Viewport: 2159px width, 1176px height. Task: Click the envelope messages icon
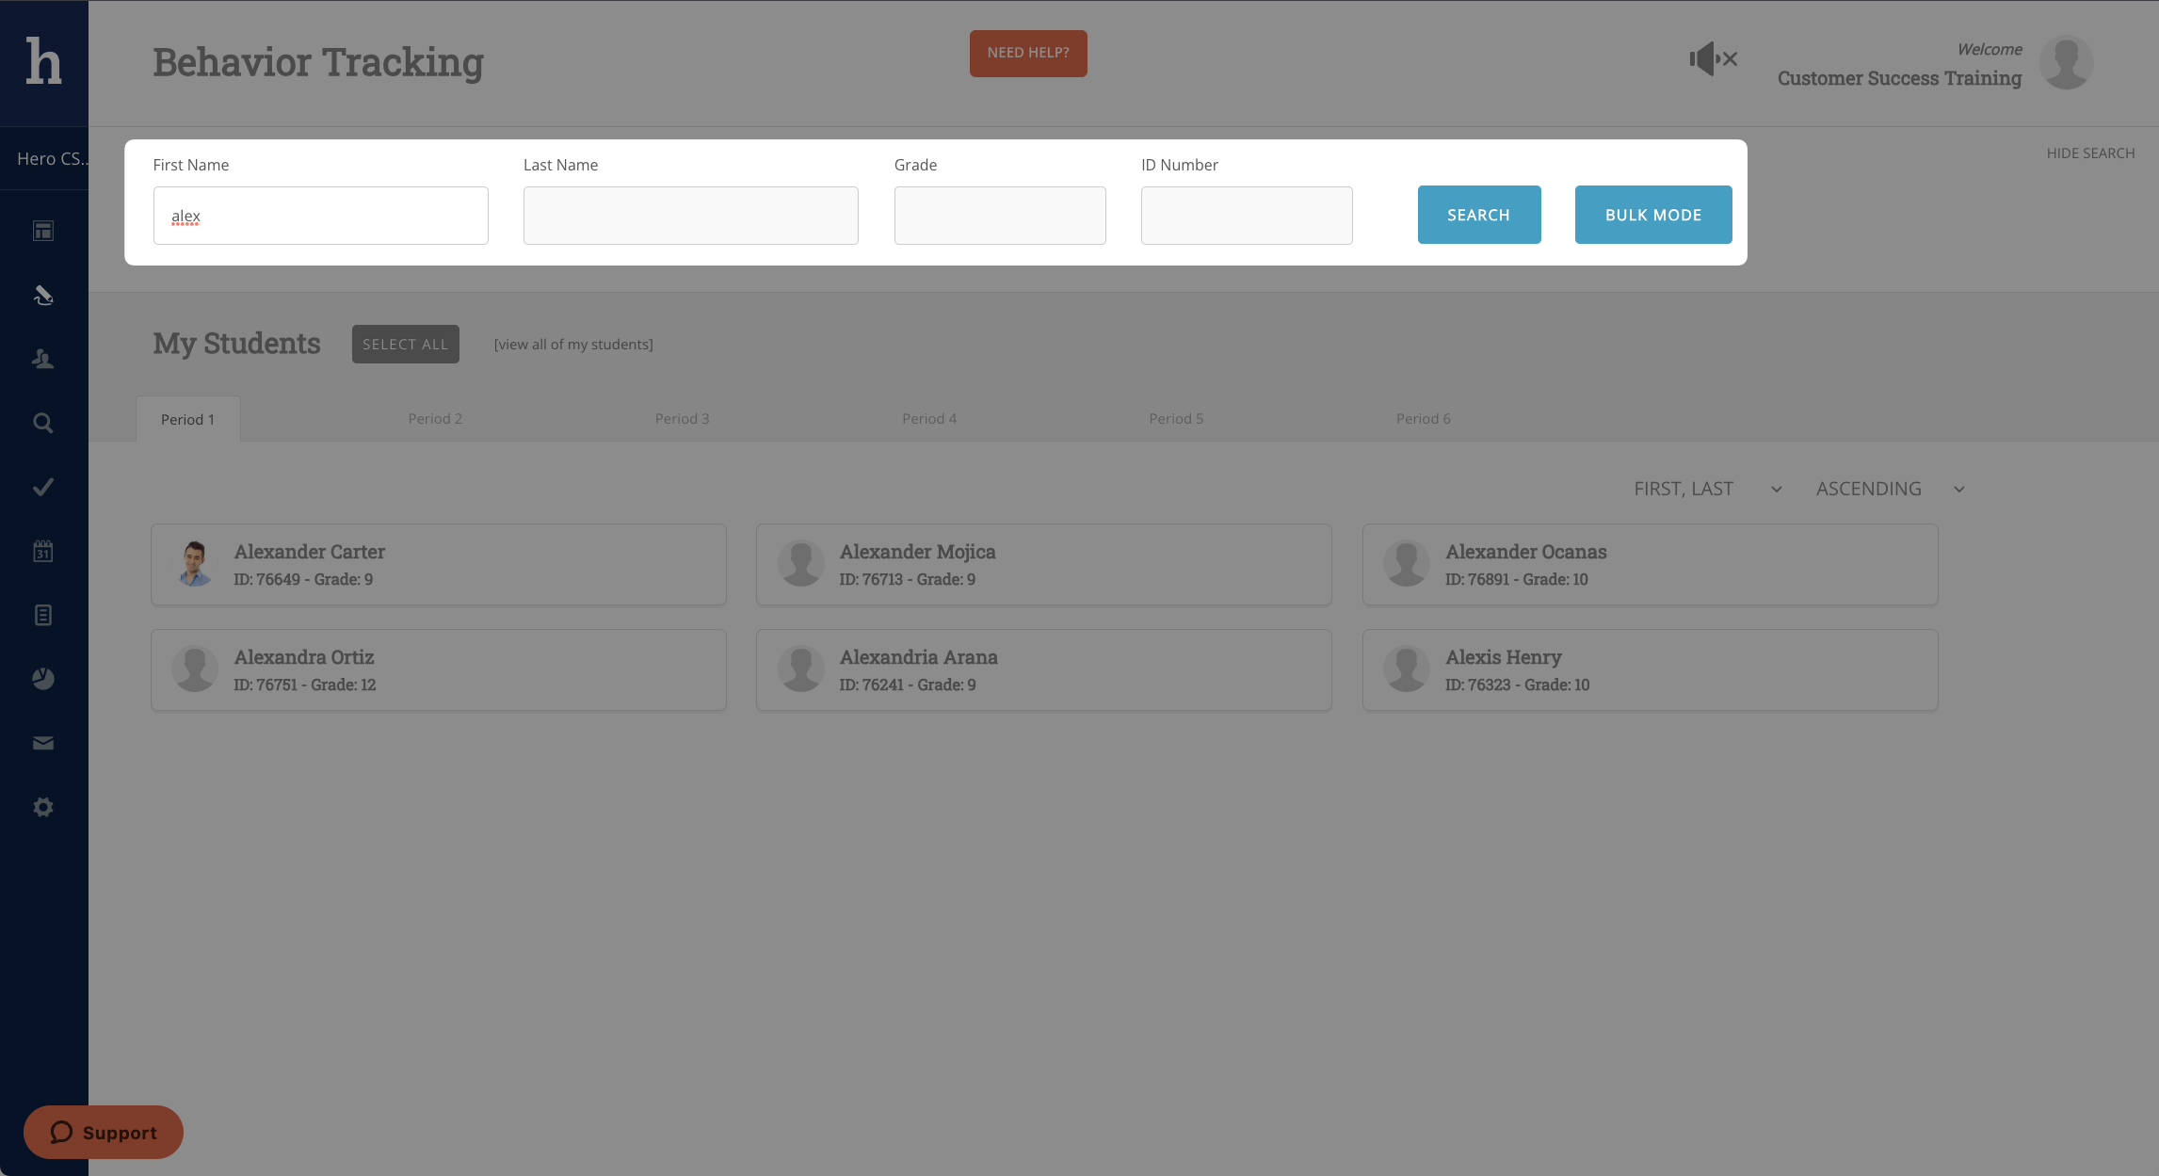point(43,743)
